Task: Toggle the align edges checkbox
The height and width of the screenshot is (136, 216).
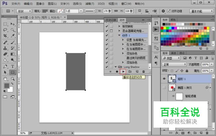Action: pyautogui.click(x=169, y=11)
